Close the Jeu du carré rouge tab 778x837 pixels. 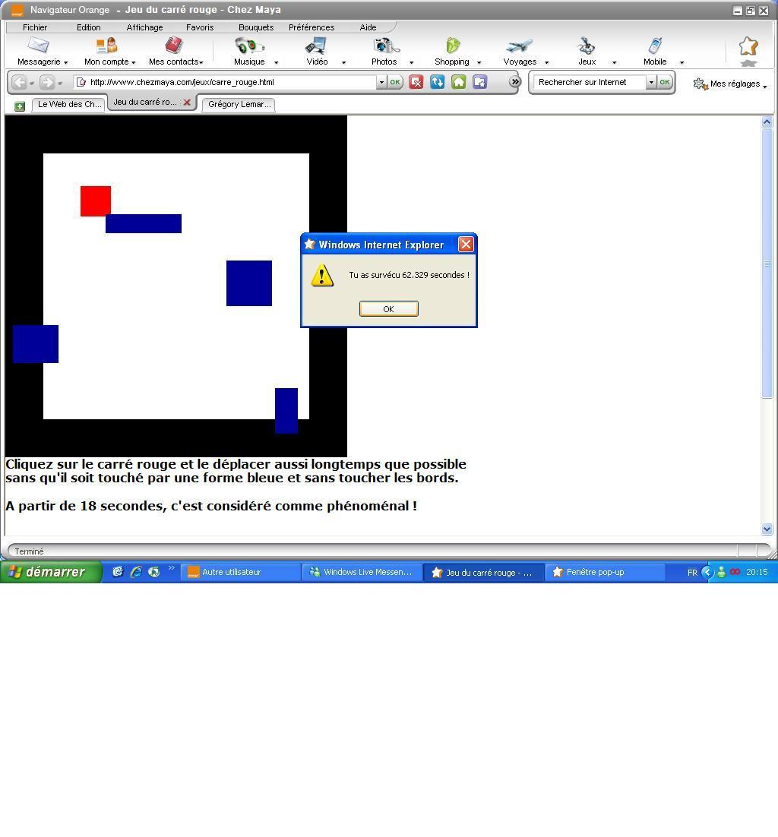(187, 102)
